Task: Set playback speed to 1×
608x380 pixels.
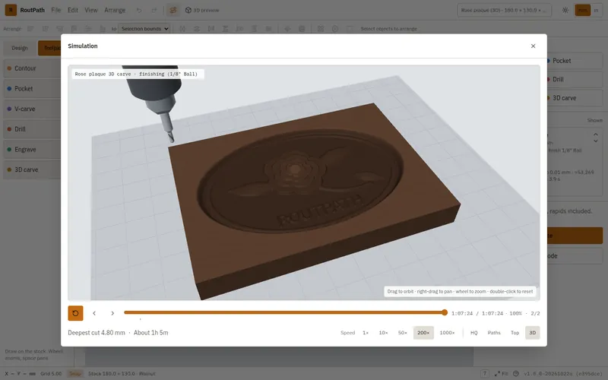Action: click(366, 333)
